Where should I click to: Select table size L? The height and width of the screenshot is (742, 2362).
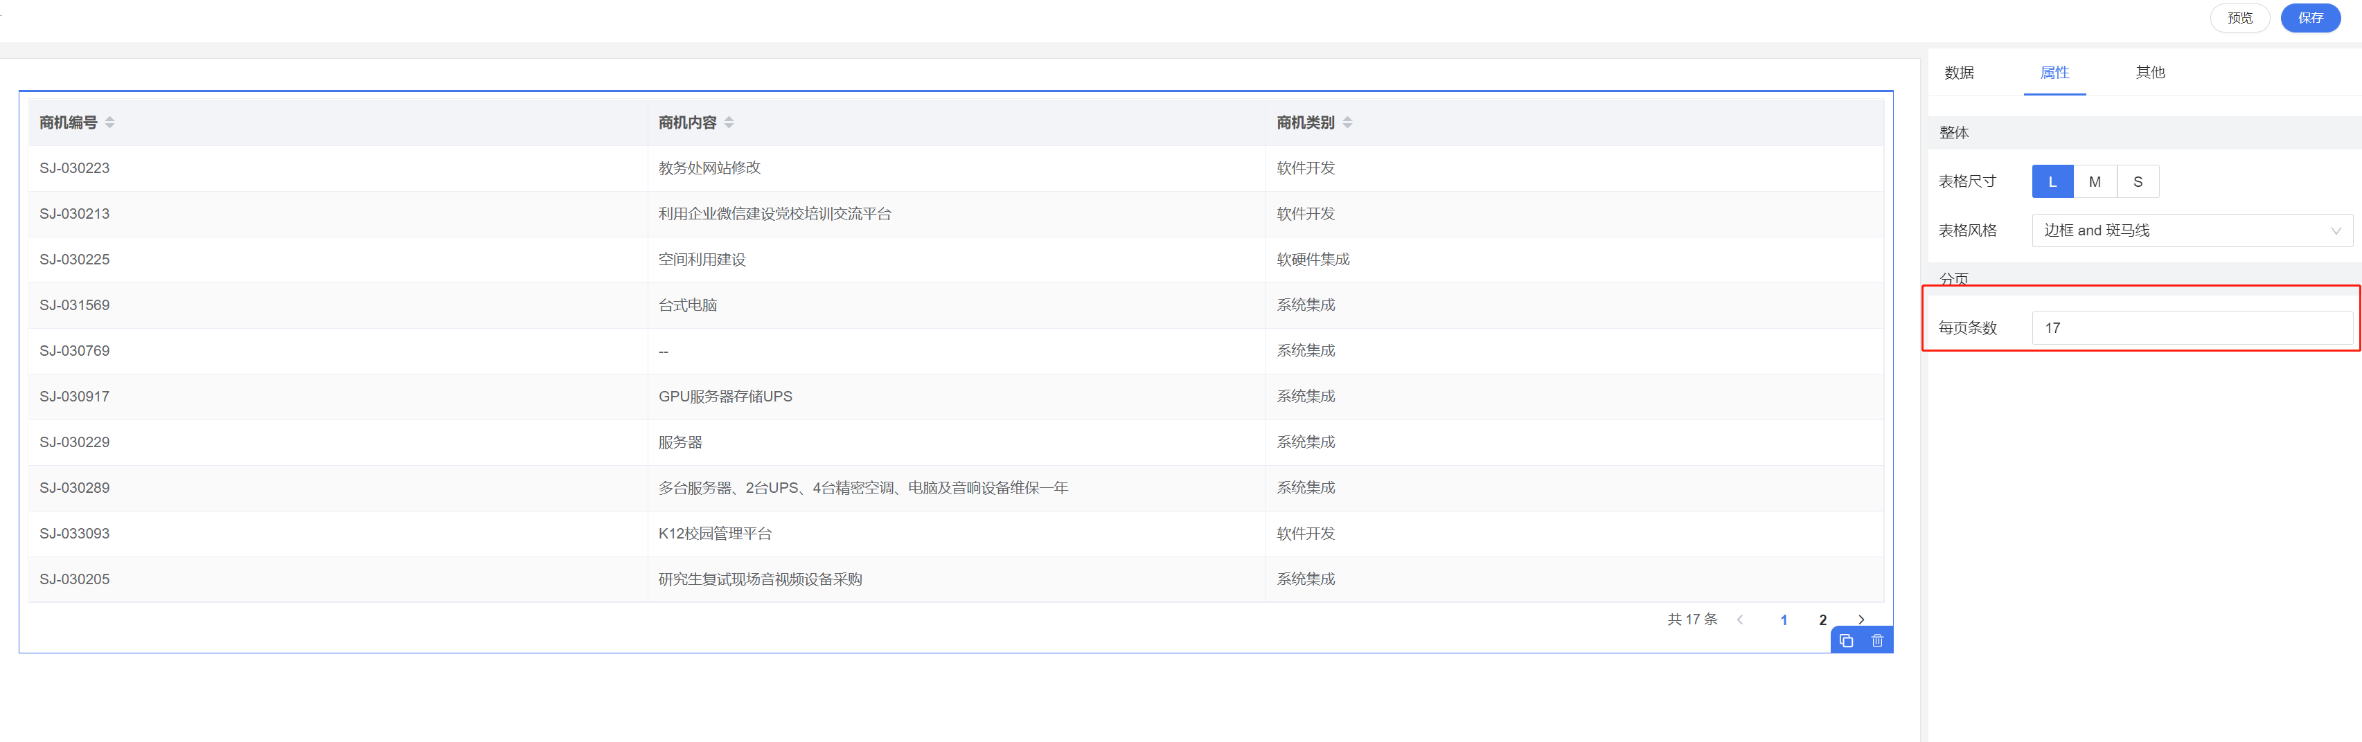(x=2053, y=181)
